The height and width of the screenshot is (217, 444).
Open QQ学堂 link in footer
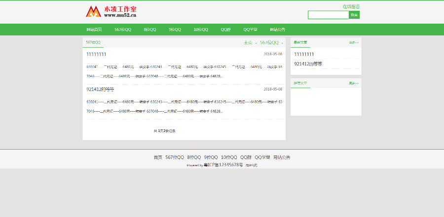click(x=262, y=157)
